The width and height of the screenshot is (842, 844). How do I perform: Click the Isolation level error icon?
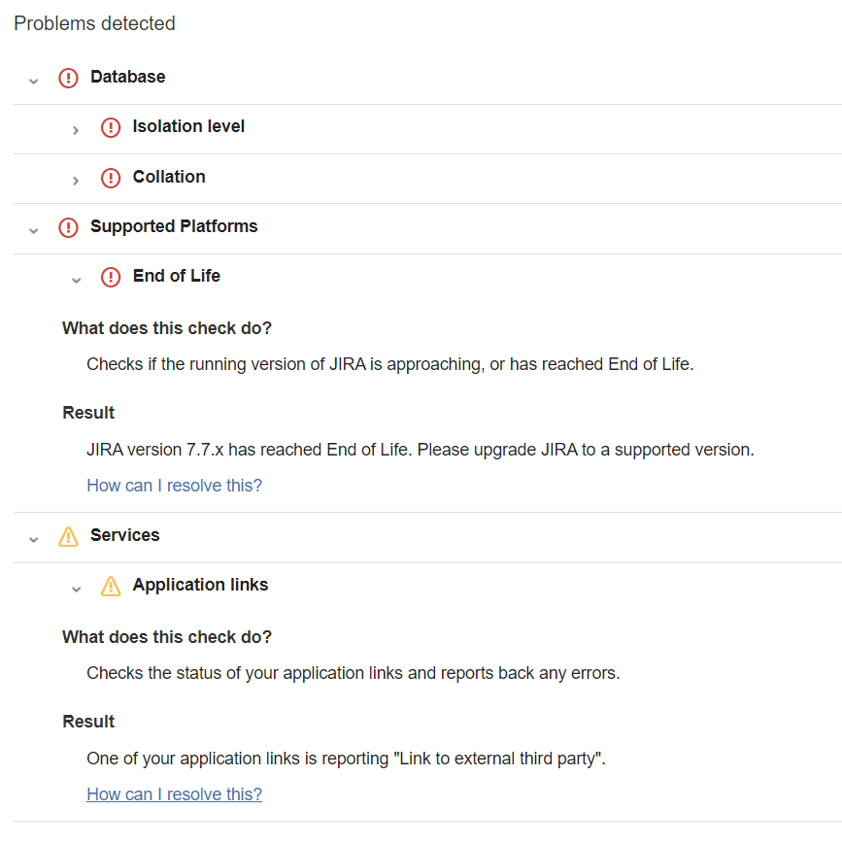111,127
